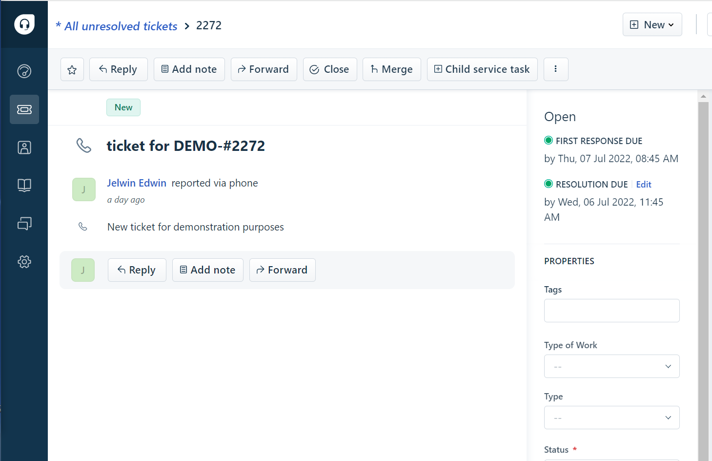
Task: Open the more actions ellipsis menu
Action: tap(556, 69)
